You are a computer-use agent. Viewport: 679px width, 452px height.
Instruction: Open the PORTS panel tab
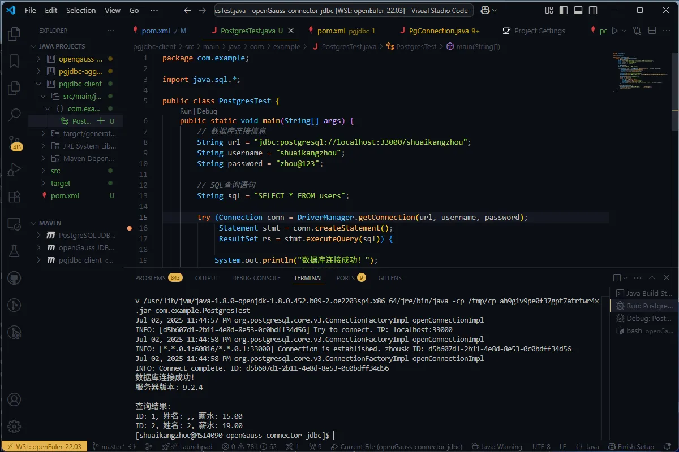click(x=345, y=277)
